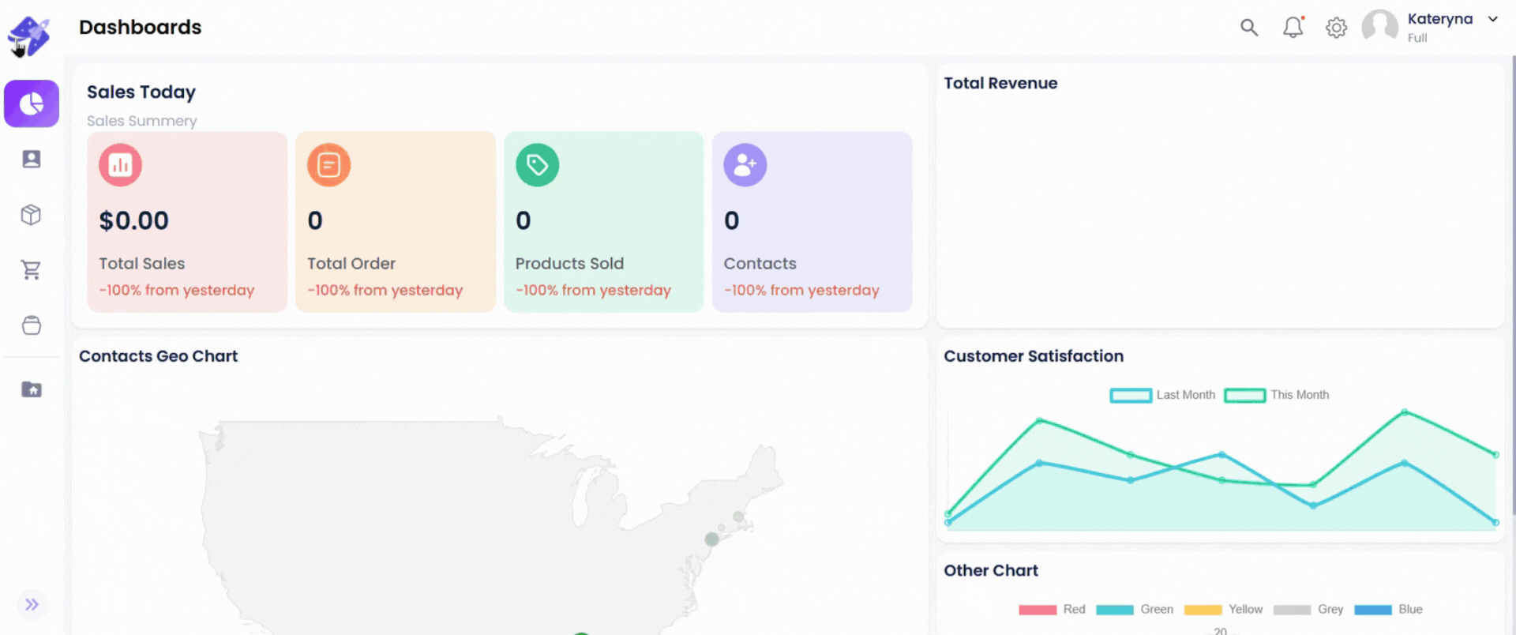Open the notifications bell
1516x635 pixels.
coord(1293,28)
